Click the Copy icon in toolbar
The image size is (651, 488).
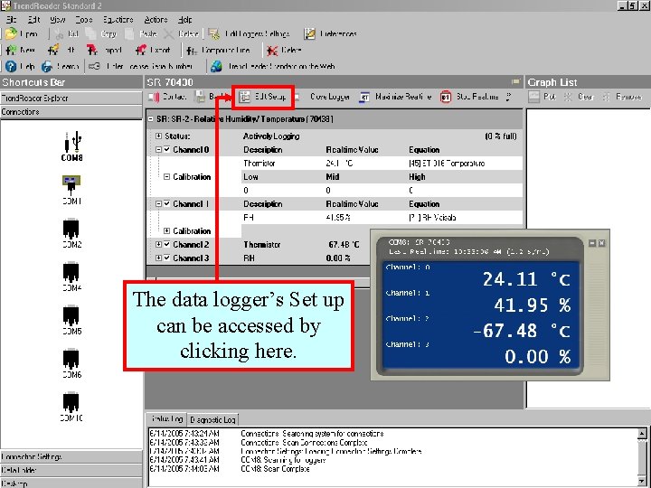tap(90, 34)
